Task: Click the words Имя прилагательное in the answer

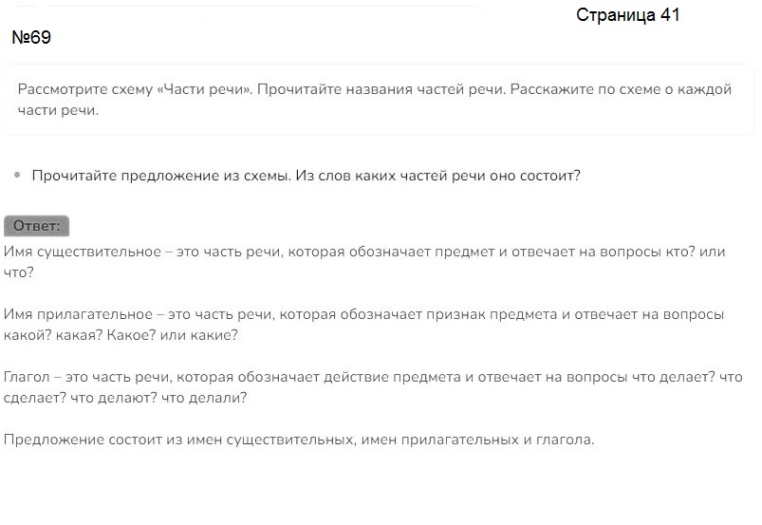Action: point(78,314)
